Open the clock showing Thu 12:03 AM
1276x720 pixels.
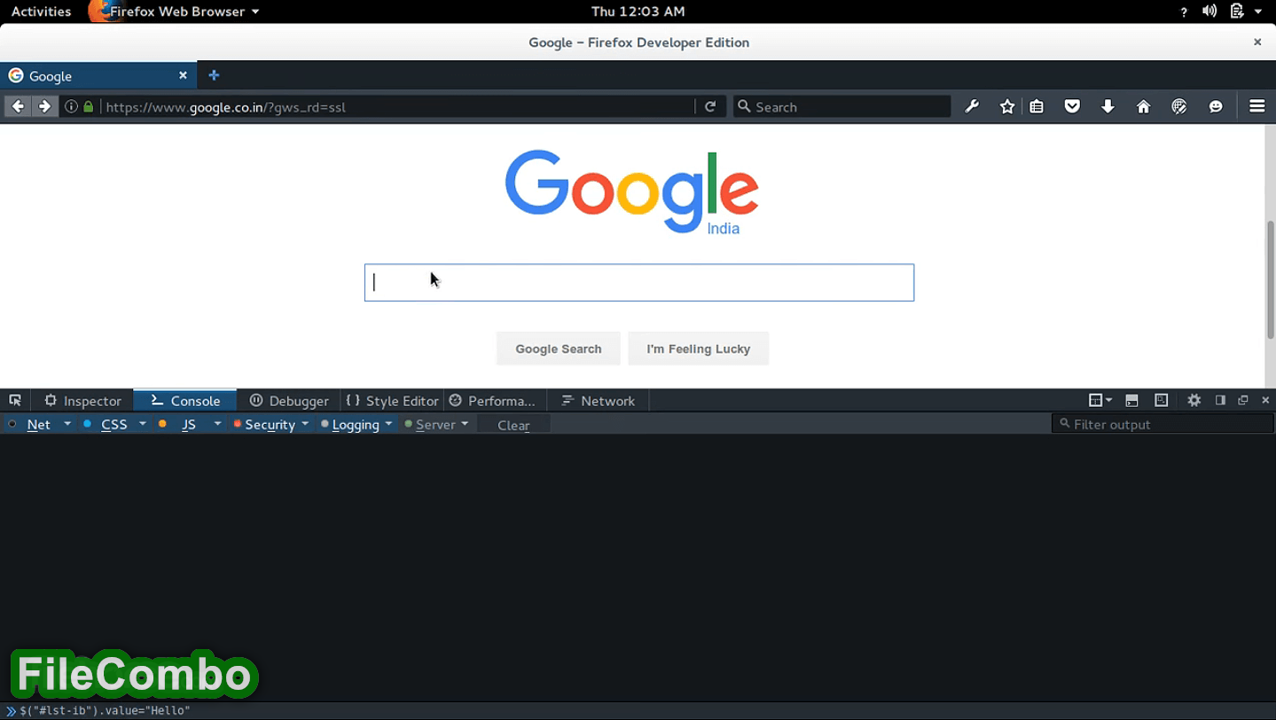pyautogui.click(x=638, y=12)
